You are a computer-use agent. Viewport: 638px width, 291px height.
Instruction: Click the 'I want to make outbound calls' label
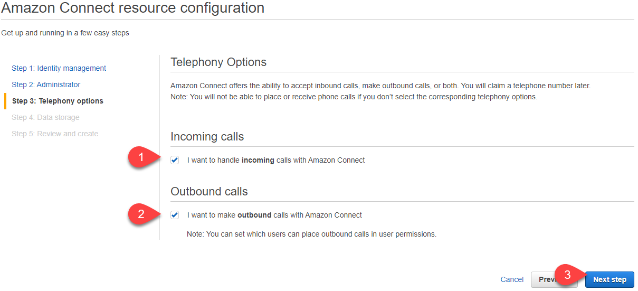click(274, 215)
